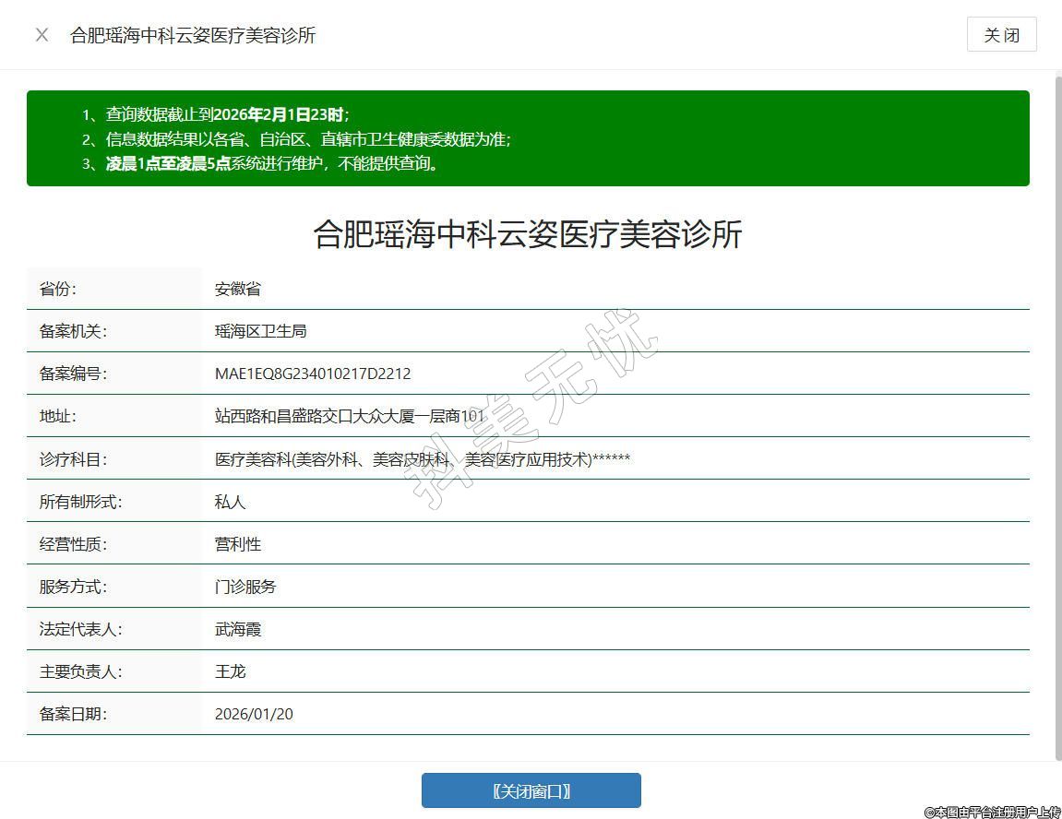Click the 营利性 business nature value
The height and width of the screenshot is (819, 1062).
[x=238, y=544]
